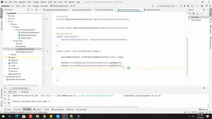Screen dimensions: 212x119
Task: Open Project panel settings gear
Action: click(36, 10)
